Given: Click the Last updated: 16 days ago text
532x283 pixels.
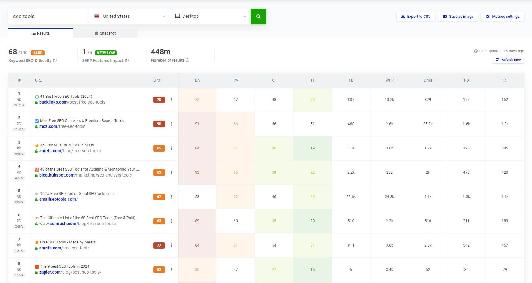Looking at the screenshot, I should pyautogui.click(x=501, y=51).
